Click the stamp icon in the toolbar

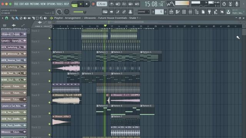point(130,12)
